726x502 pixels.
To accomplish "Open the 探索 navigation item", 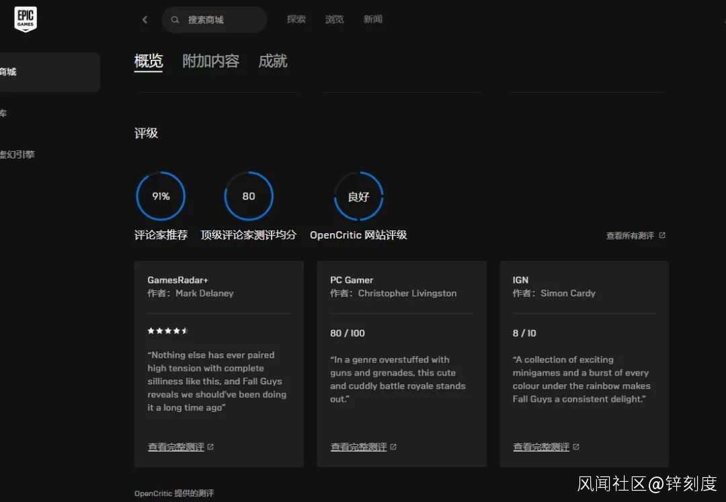I will 296,19.
